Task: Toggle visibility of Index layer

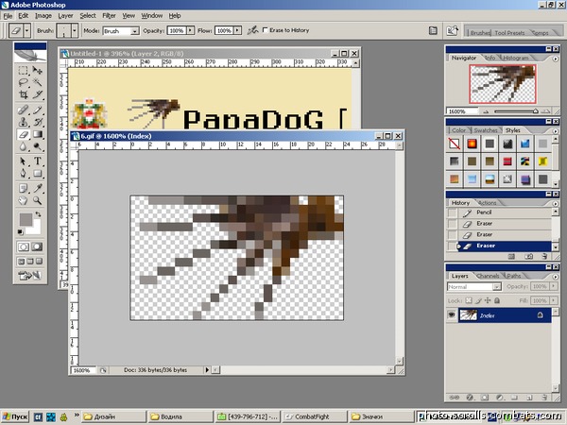Action: (452, 315)
